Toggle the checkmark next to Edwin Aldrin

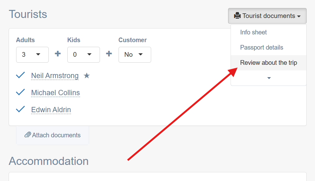pos(20,109)
